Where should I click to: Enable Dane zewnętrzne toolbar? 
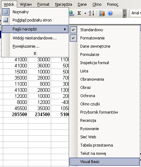(104, 46)
